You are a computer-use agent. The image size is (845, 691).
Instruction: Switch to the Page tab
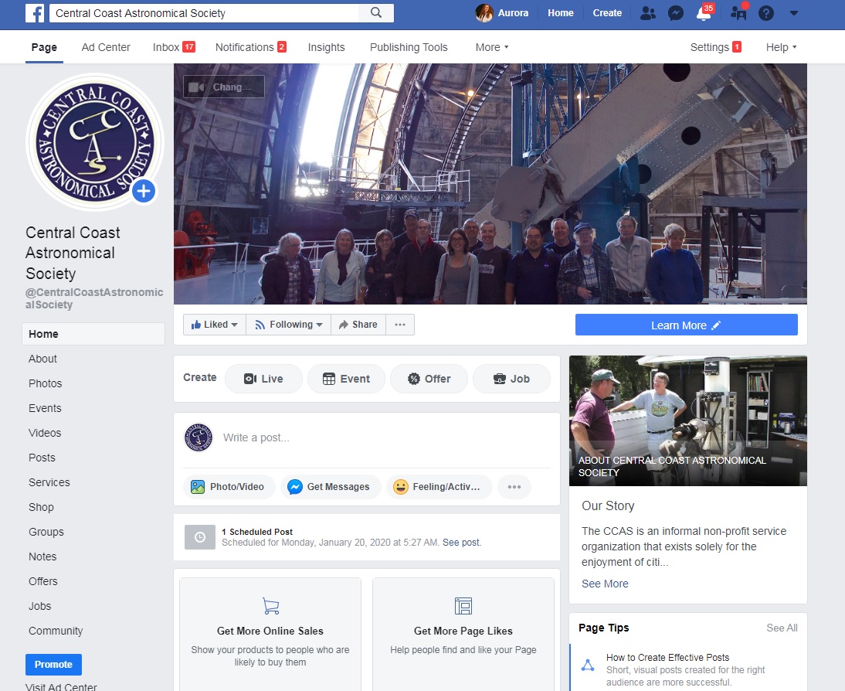coord(44,47)
